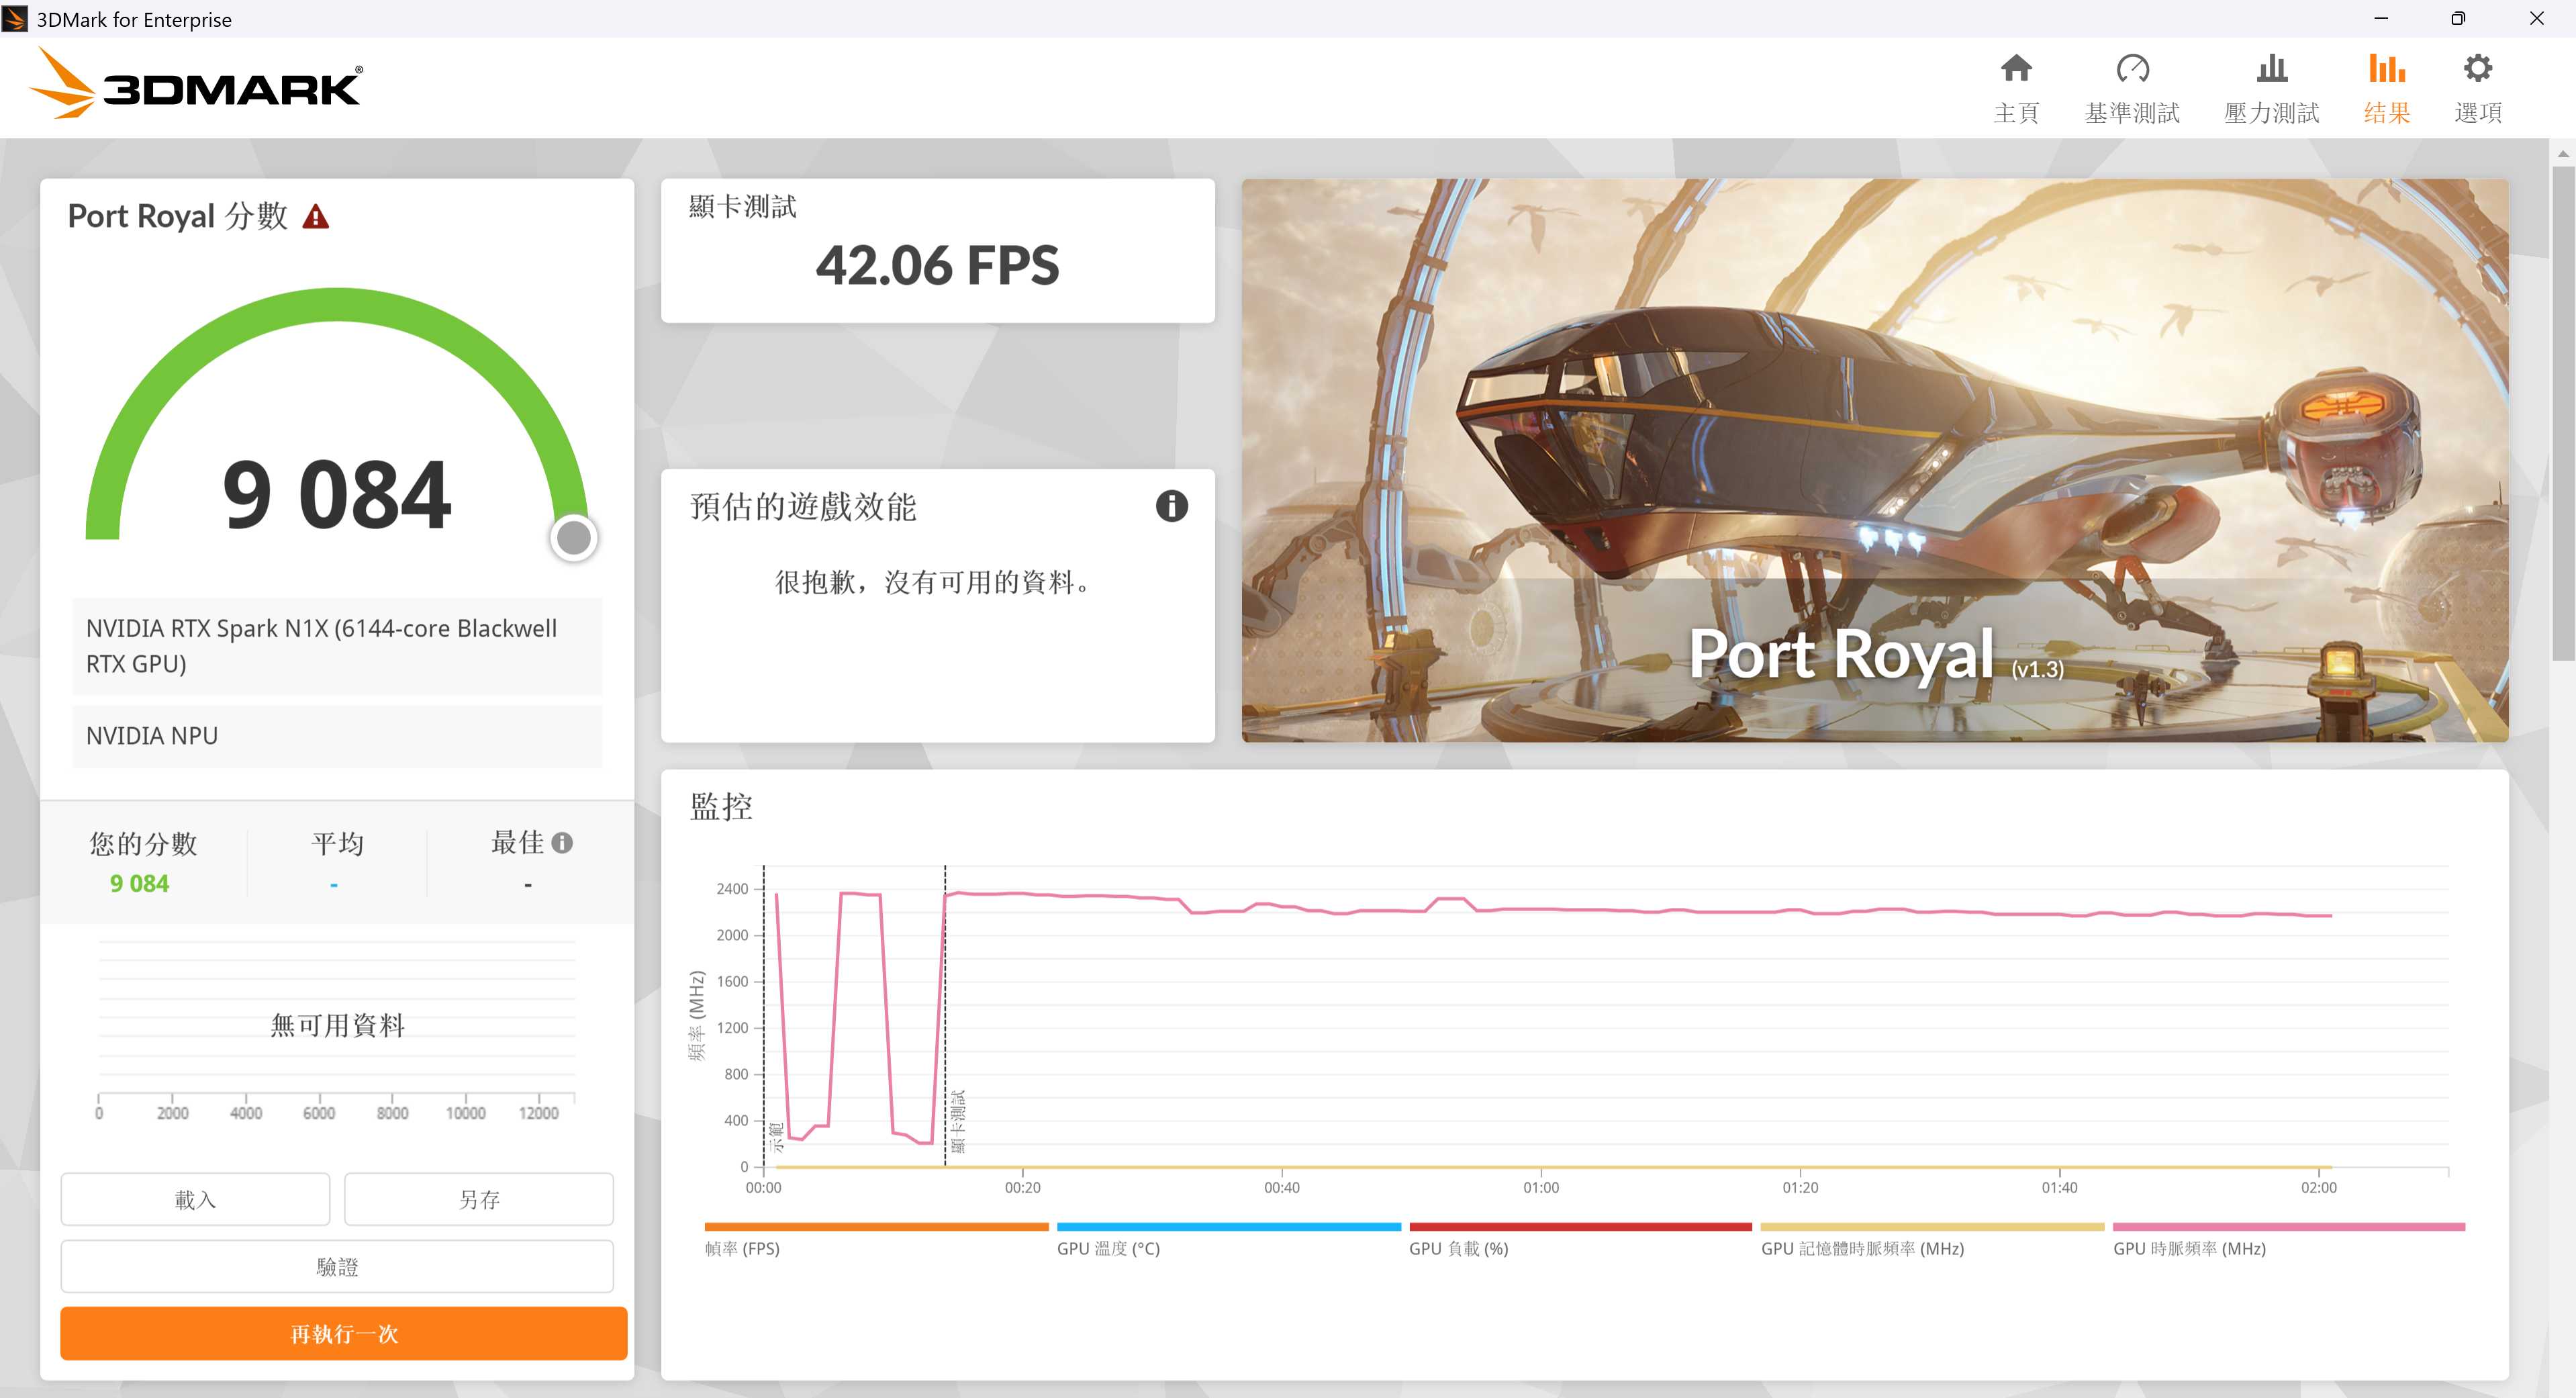
Task: Click the green 您的分數 9 084 value
Action: point(139,884)
